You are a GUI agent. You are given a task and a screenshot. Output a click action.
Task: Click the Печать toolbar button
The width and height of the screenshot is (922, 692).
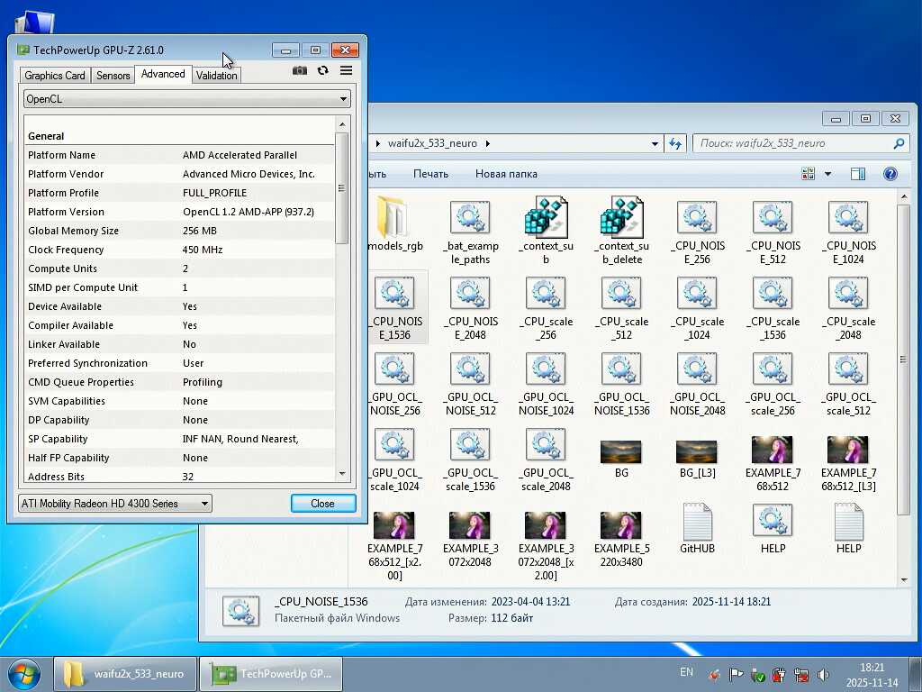tap(430, 174)
